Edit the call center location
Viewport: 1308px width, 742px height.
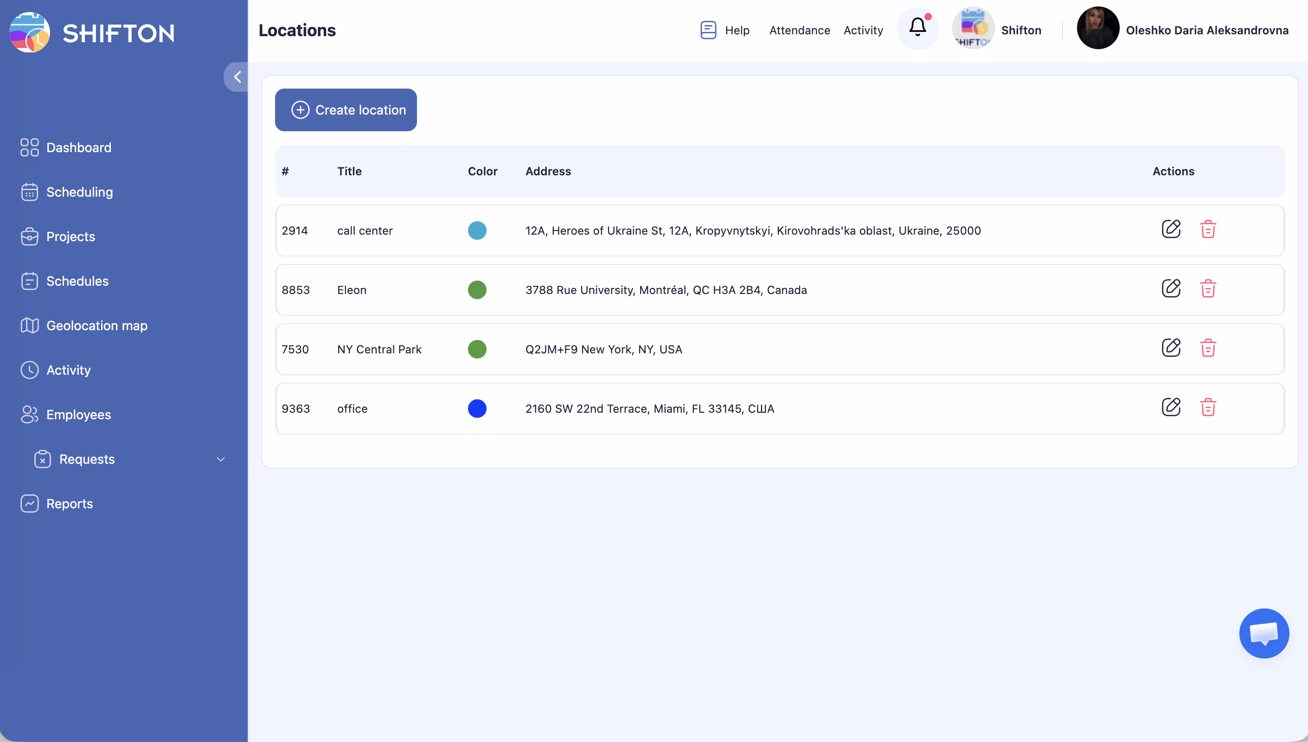(1170, 230)
